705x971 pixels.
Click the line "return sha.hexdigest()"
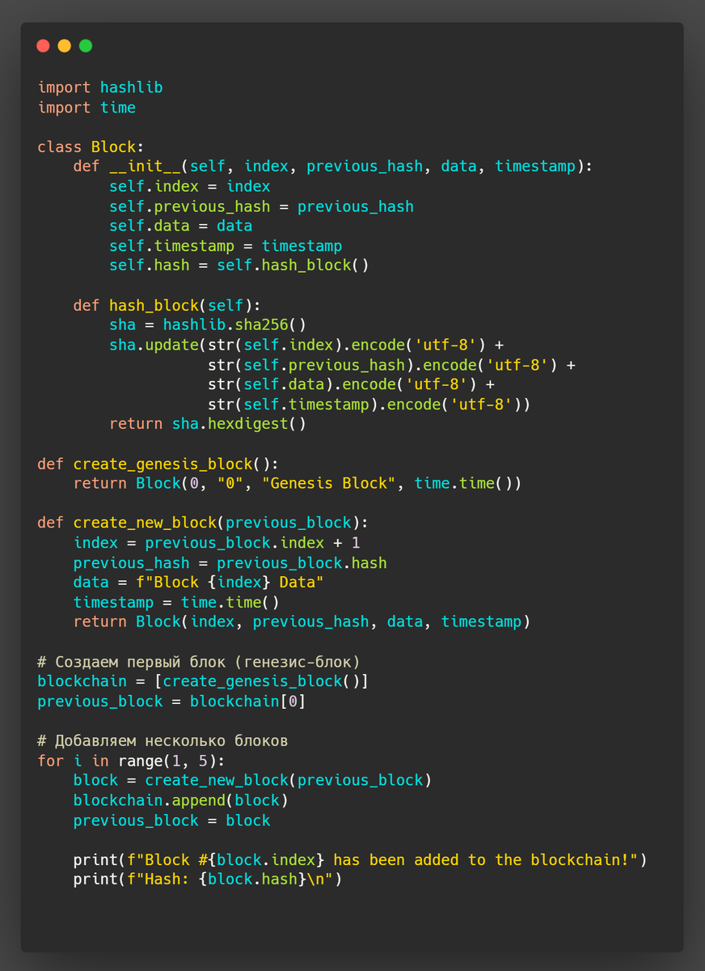pyautogui.click(x=208, y=424)
